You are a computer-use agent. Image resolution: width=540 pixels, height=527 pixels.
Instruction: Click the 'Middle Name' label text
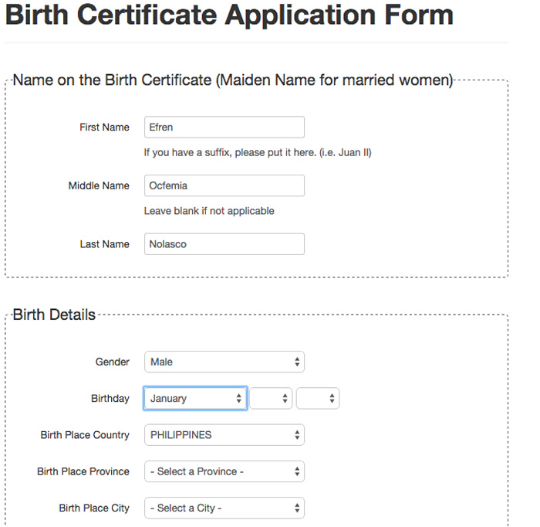(99, 186)
